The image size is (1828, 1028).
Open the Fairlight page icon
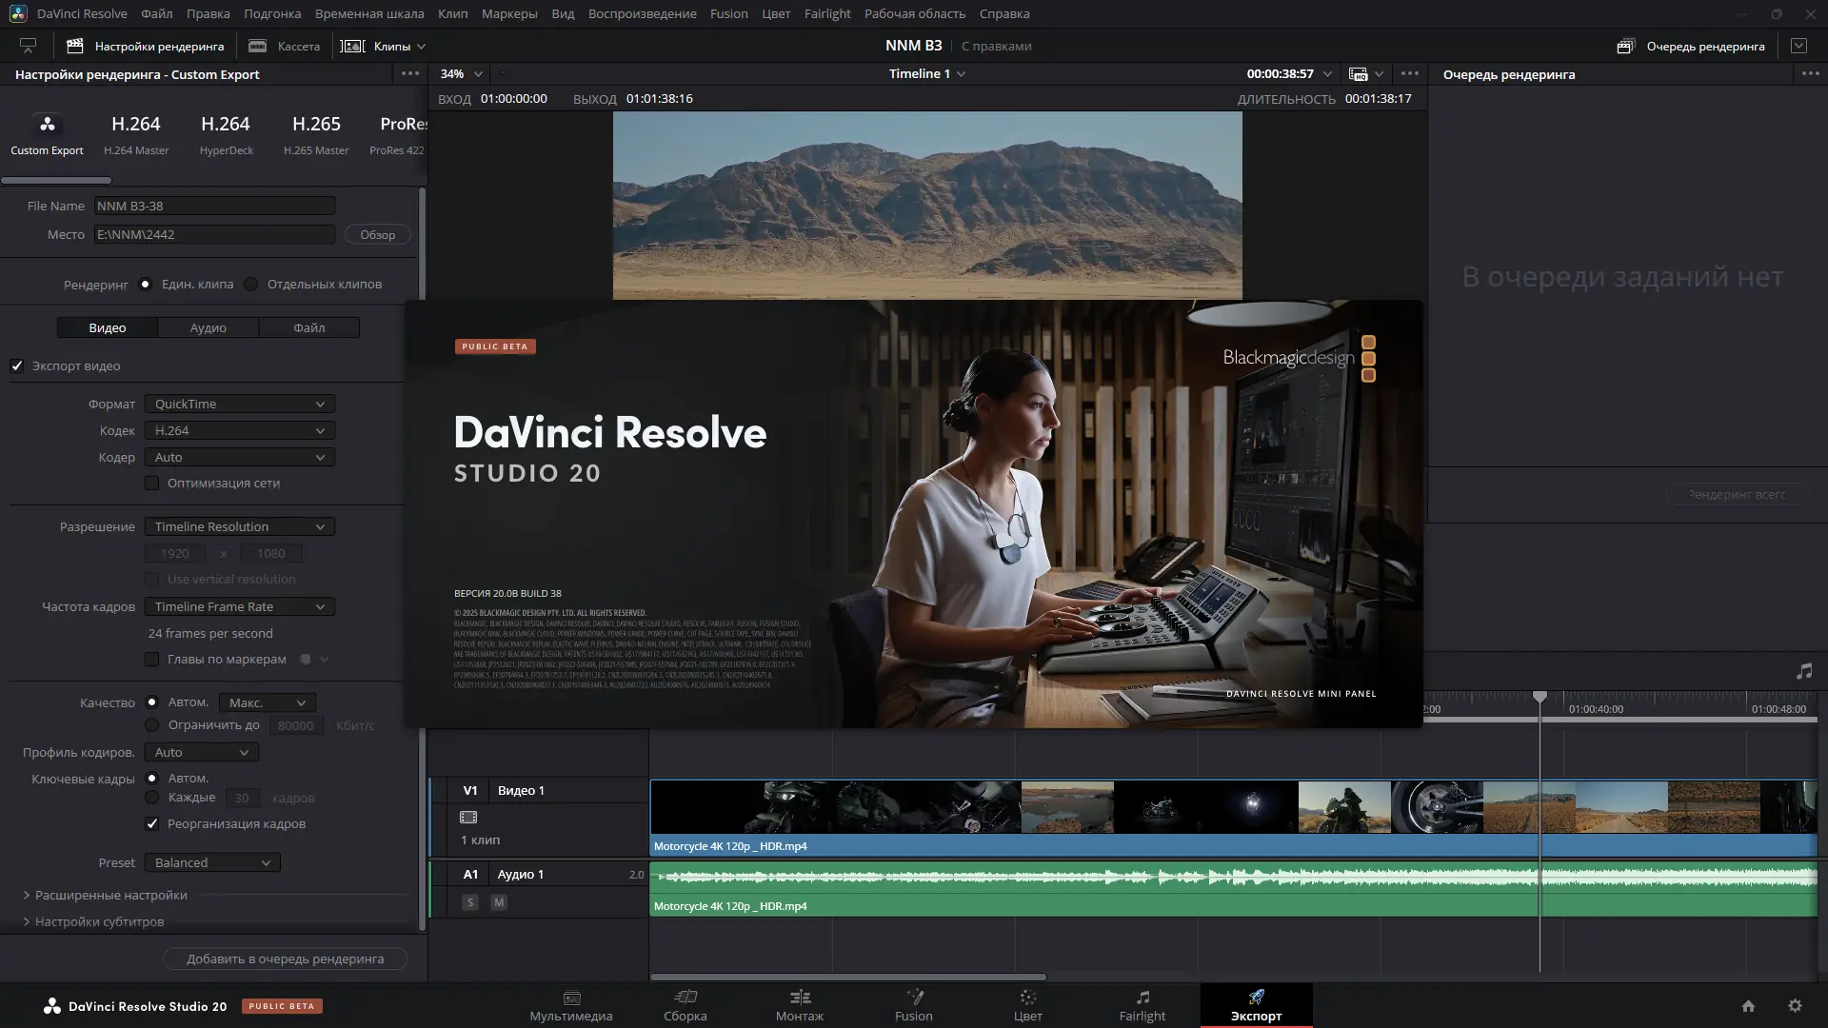(x=1142, y=998)
